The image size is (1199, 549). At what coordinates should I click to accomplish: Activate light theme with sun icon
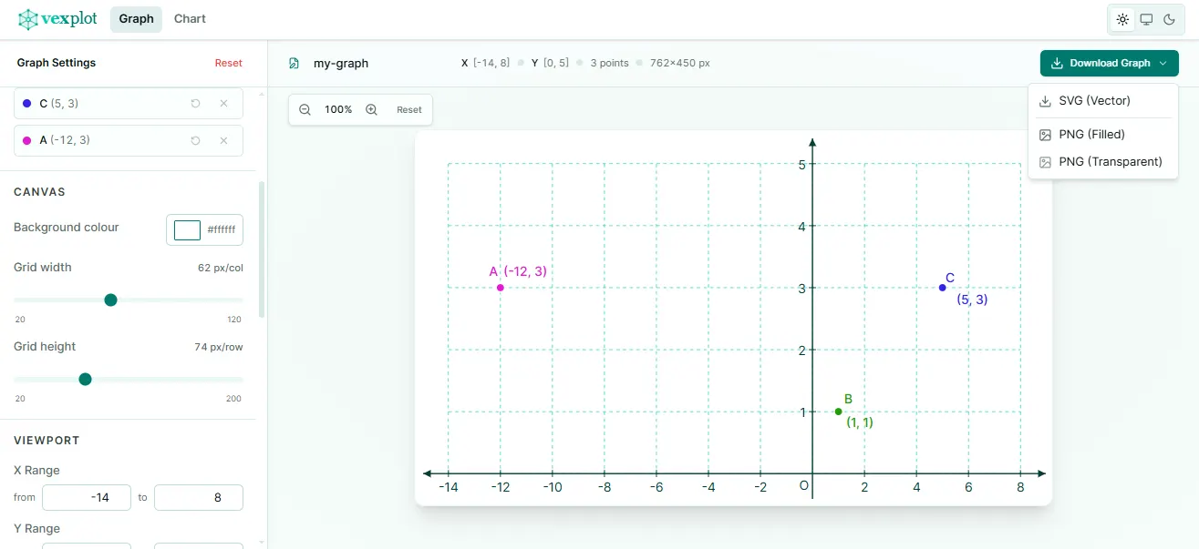[1122, 18]
